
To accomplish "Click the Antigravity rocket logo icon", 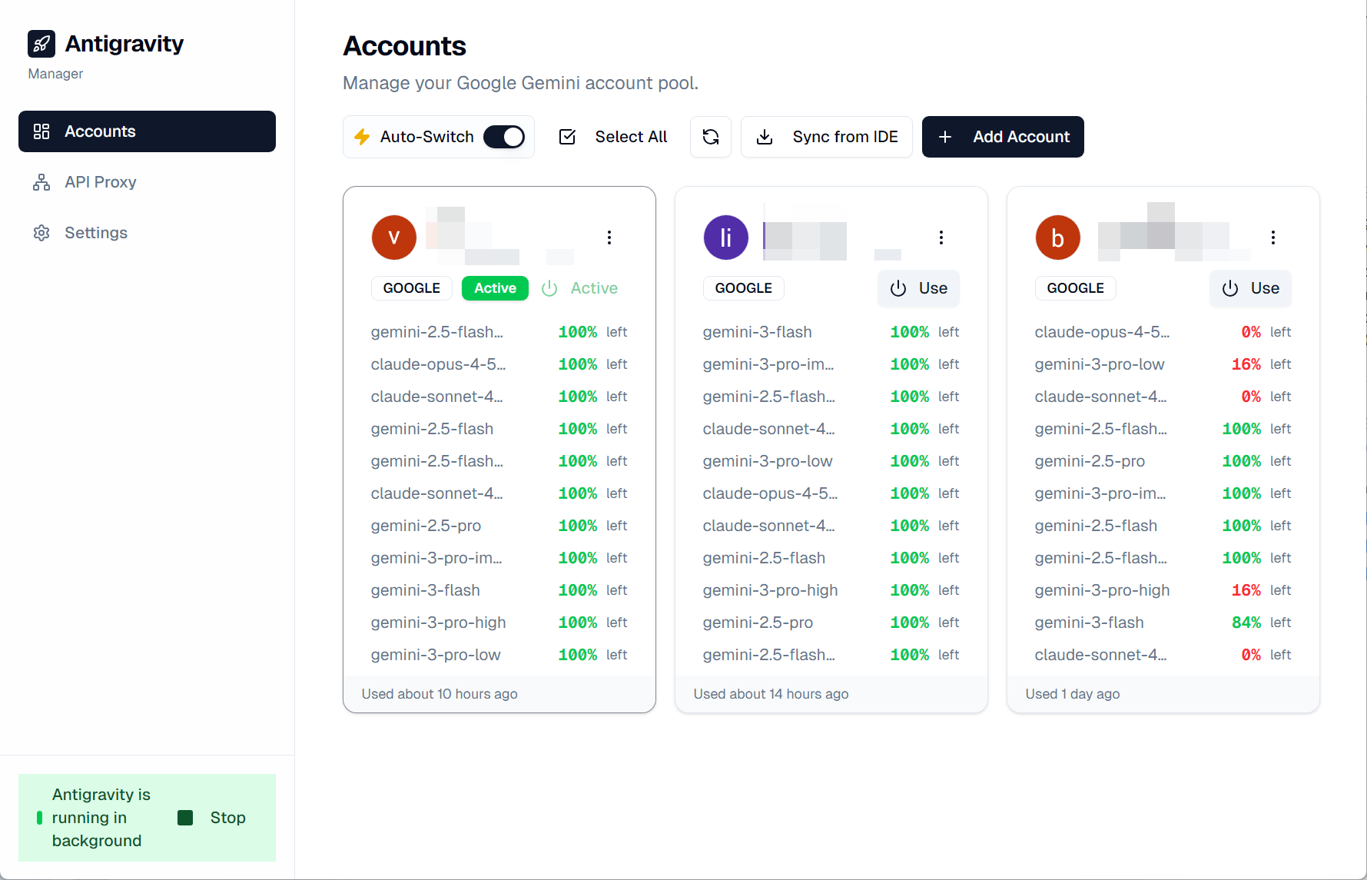I will pos(41,44).
